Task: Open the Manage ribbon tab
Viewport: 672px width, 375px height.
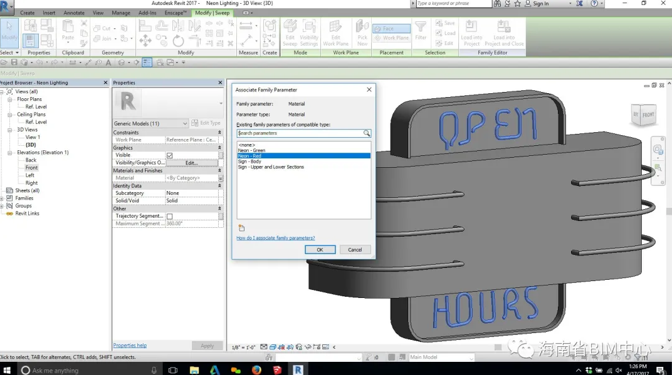Action: tap(121, 13)
